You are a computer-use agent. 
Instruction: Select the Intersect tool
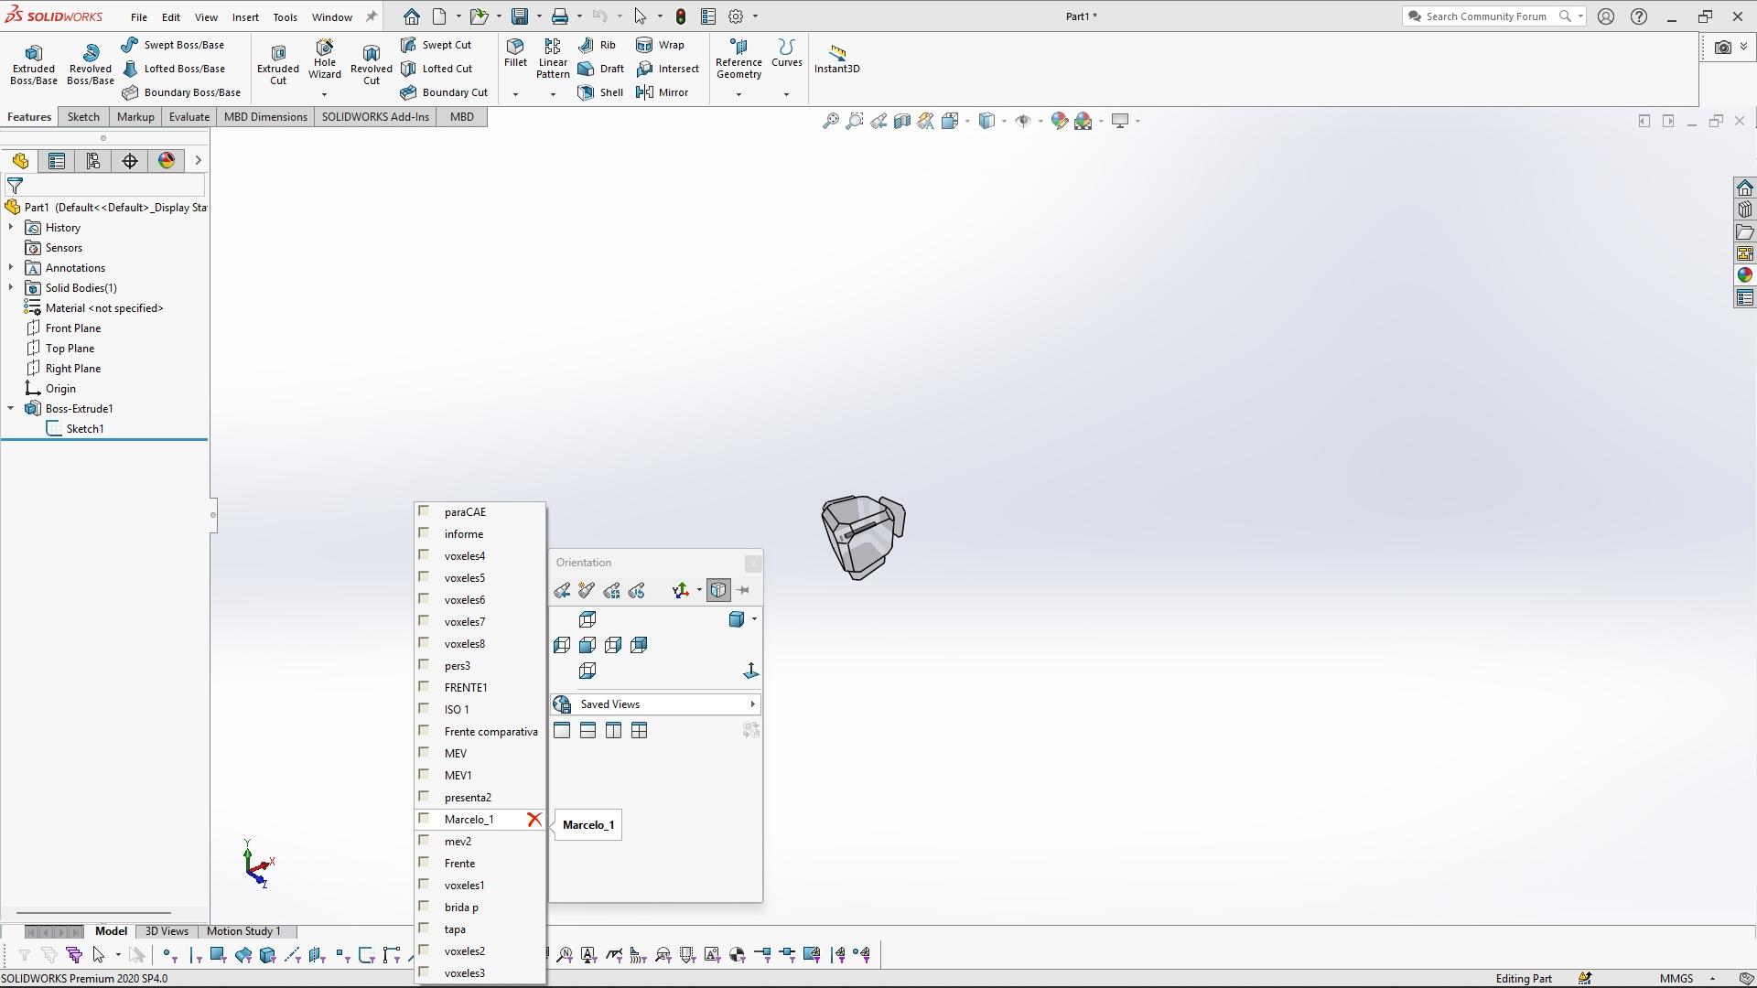coord(667,69)
